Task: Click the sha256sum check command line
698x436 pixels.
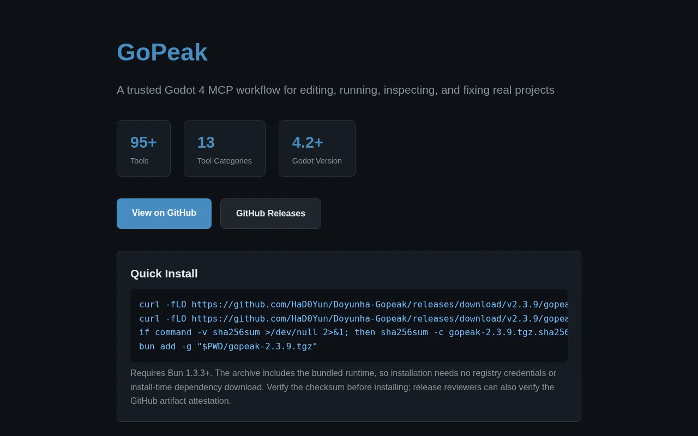Action: pyautogui.click(x=353, y=332)
